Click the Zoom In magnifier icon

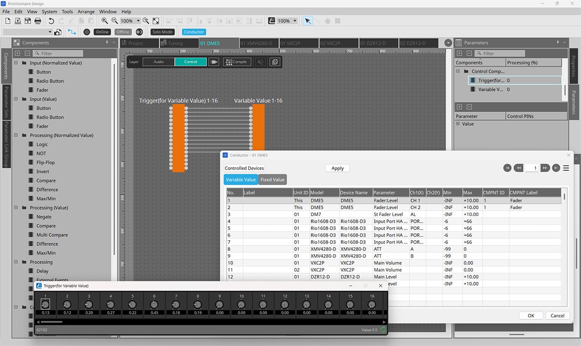[105, 21]
